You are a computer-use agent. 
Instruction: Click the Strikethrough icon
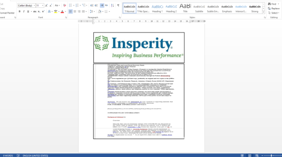pyautogui.click(x=35, y=12)
